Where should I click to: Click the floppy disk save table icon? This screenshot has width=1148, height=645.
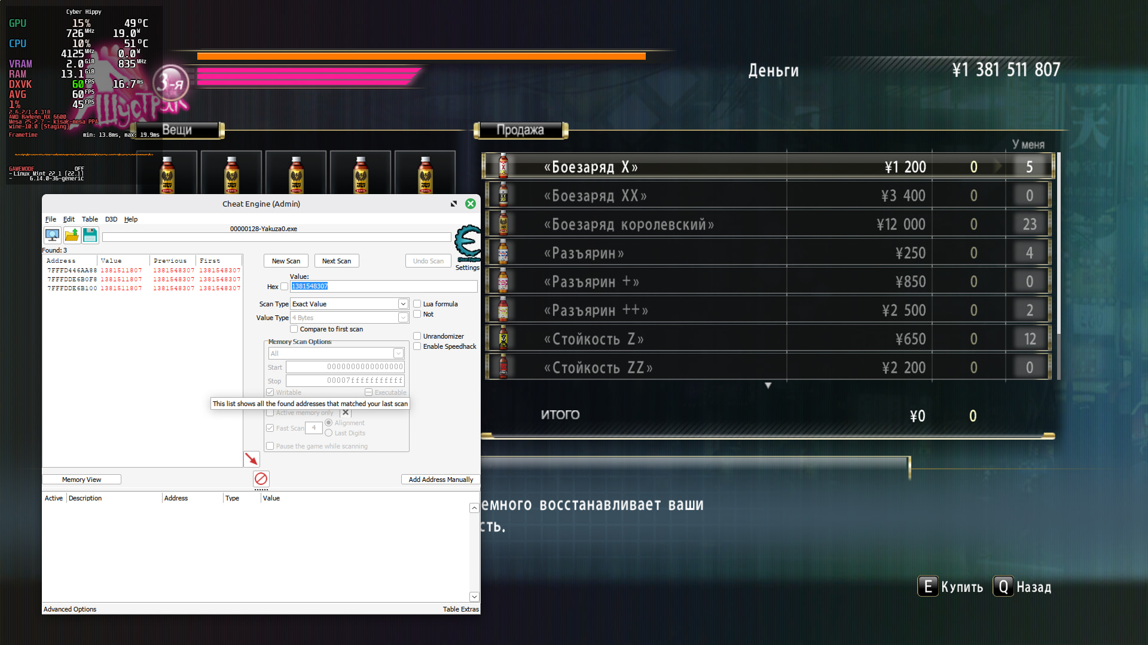90,235
